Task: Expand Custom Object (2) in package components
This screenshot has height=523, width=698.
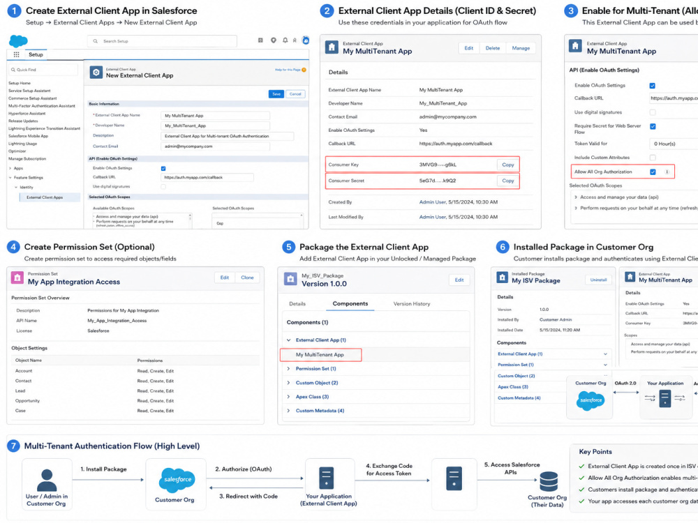Action: pos(288,384)
